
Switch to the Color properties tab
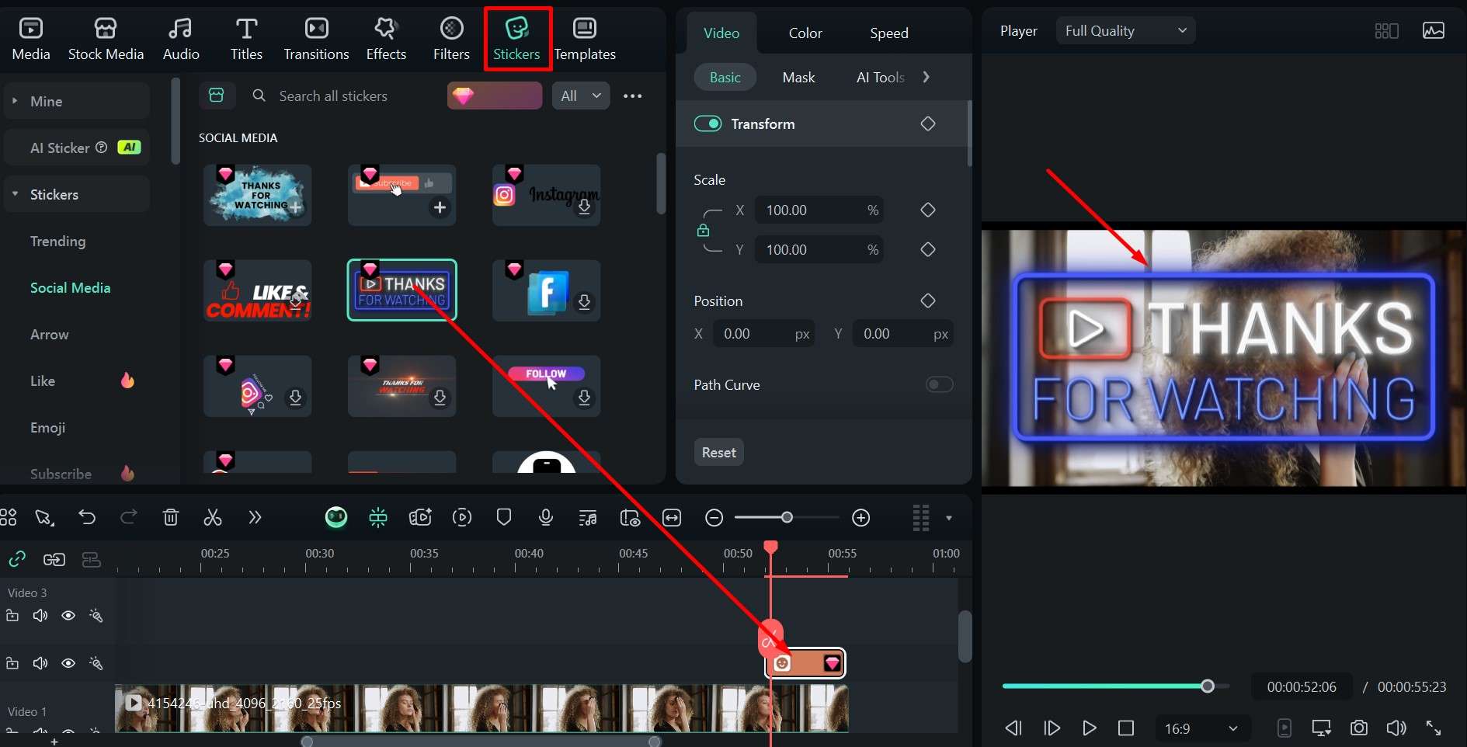click(805, 33)
